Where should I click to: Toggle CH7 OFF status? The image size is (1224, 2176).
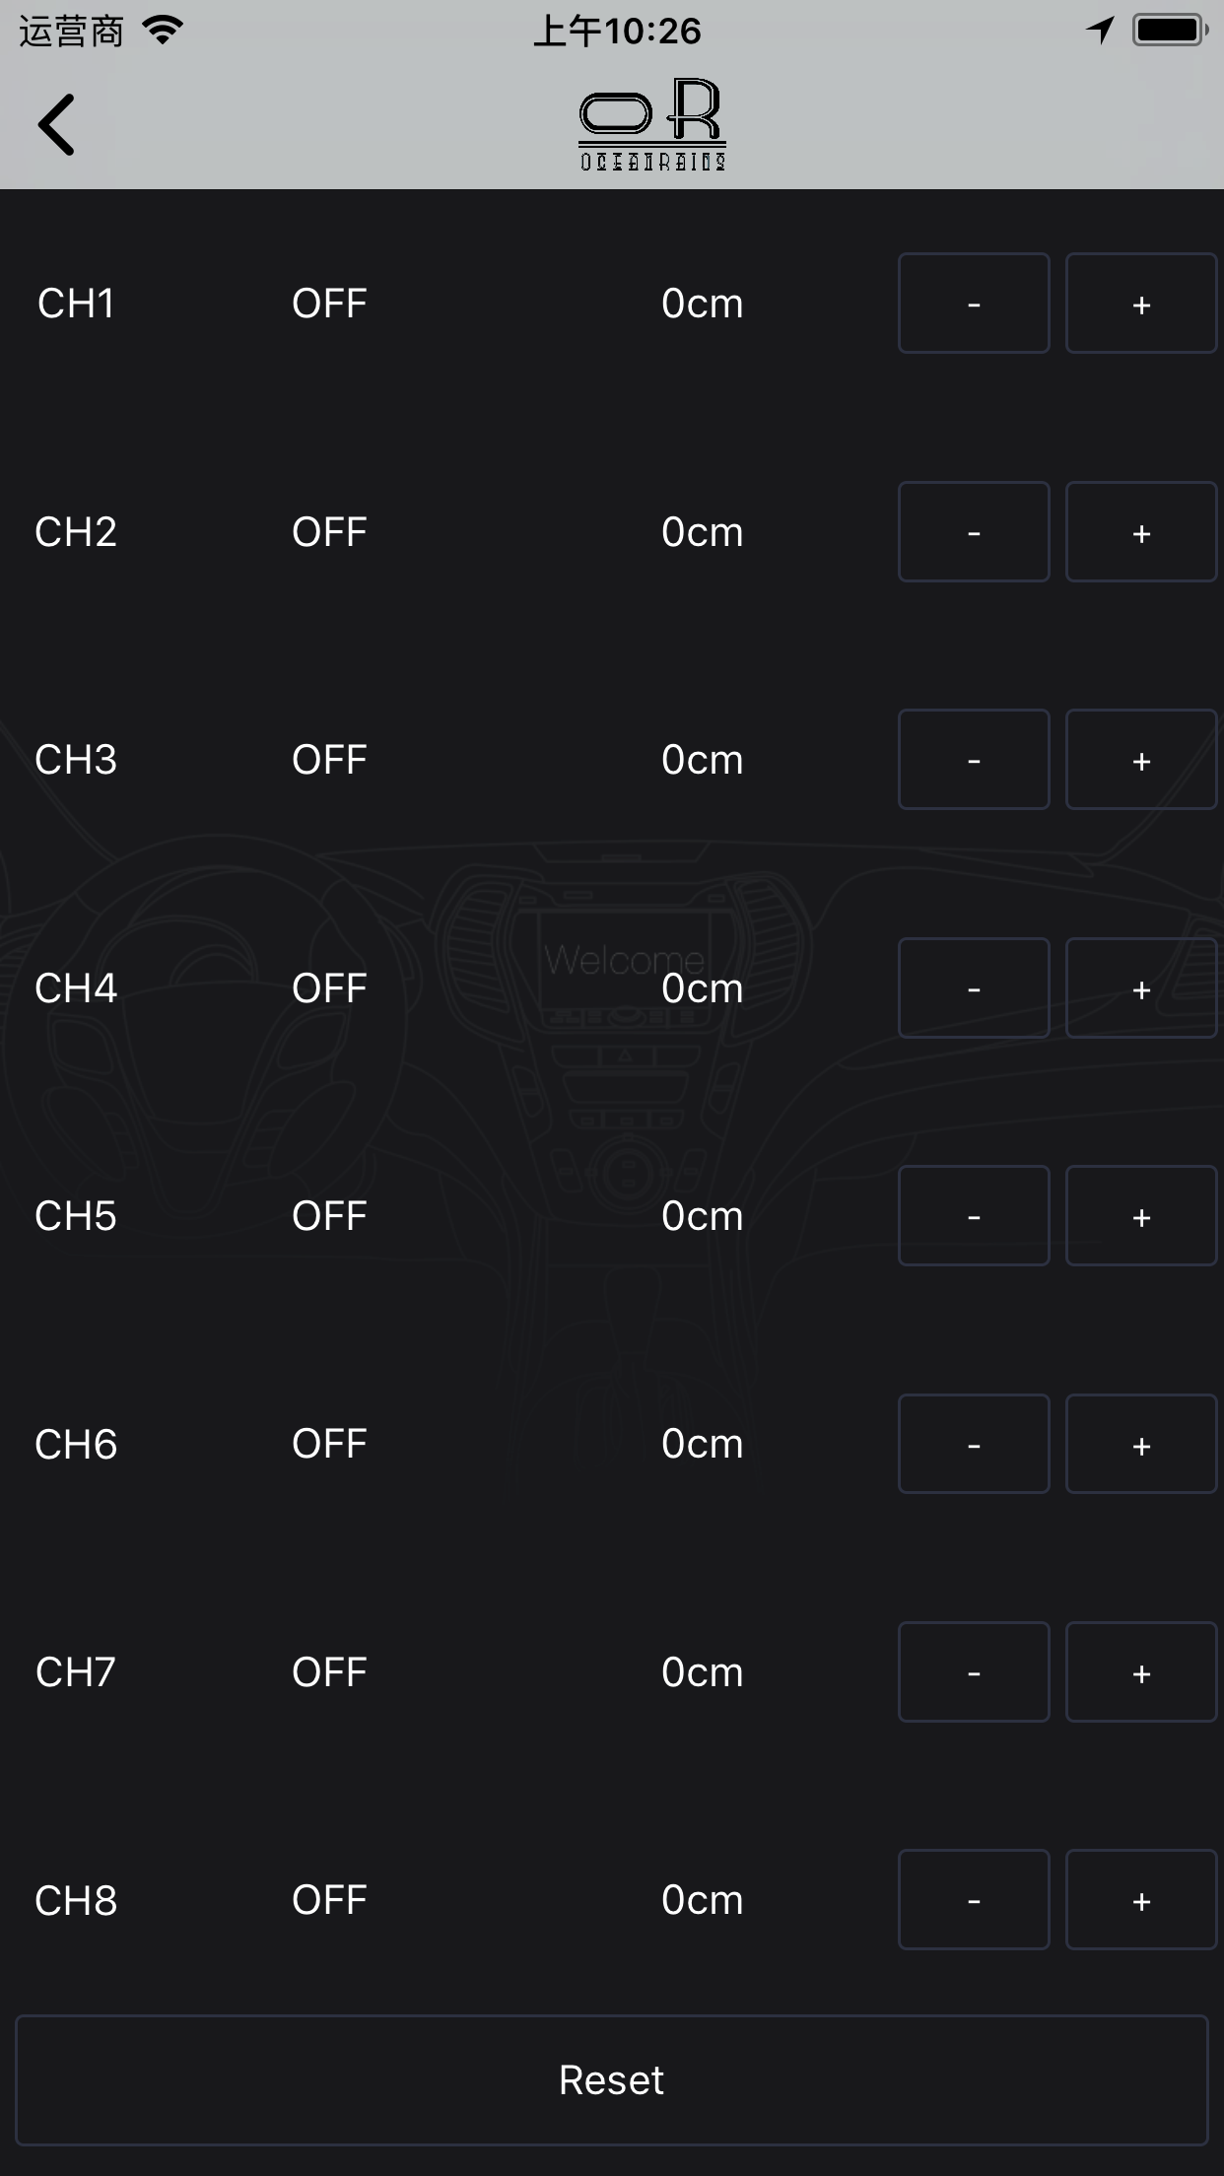coord(329,1672)
